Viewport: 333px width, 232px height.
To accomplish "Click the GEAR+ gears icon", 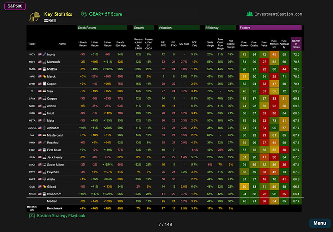I will [84, 14].
